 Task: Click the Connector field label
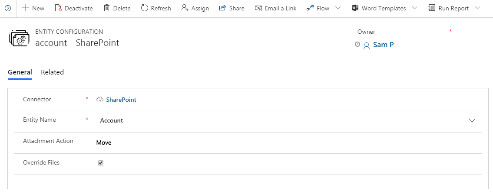point(37,99)
